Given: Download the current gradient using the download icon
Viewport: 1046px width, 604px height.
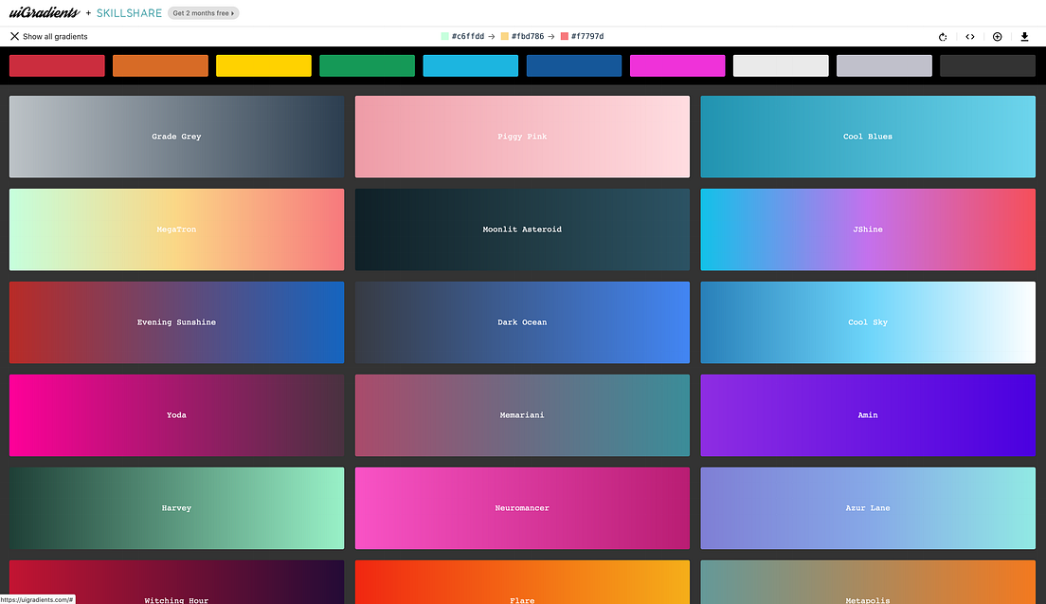Looking at the screenshot, I should 1024,36.
